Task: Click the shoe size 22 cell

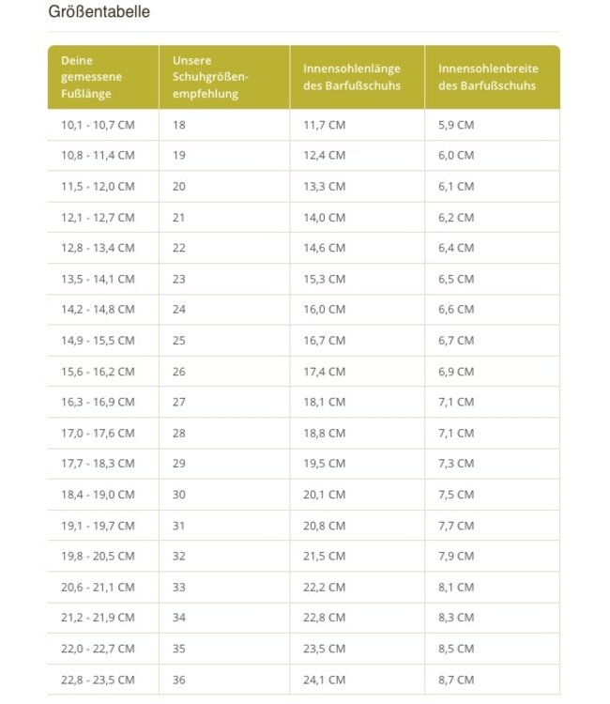Action: [x=179, y=248]
